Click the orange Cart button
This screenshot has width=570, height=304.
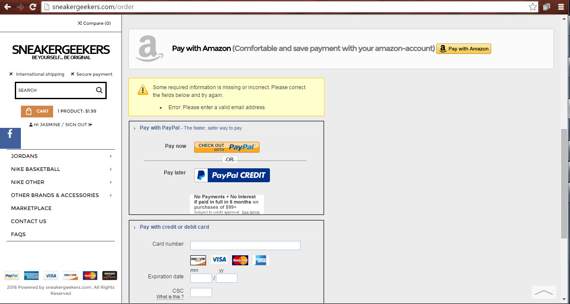click(x=37, y=111)
